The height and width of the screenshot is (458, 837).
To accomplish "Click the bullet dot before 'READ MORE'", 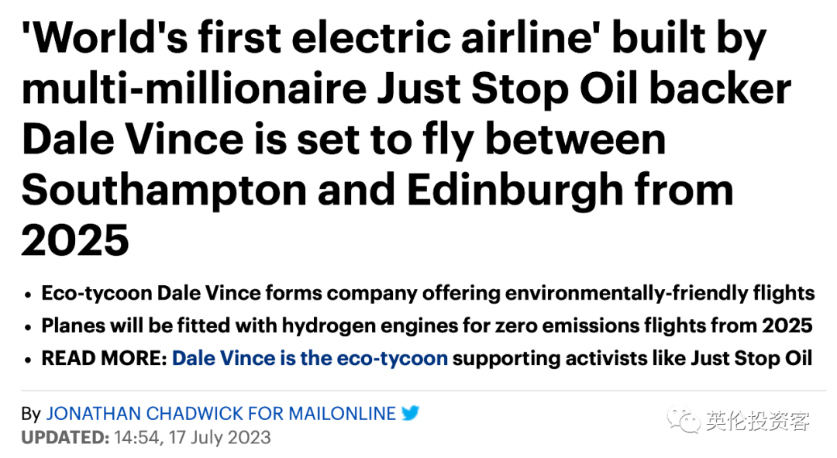I will click(28, 360).
